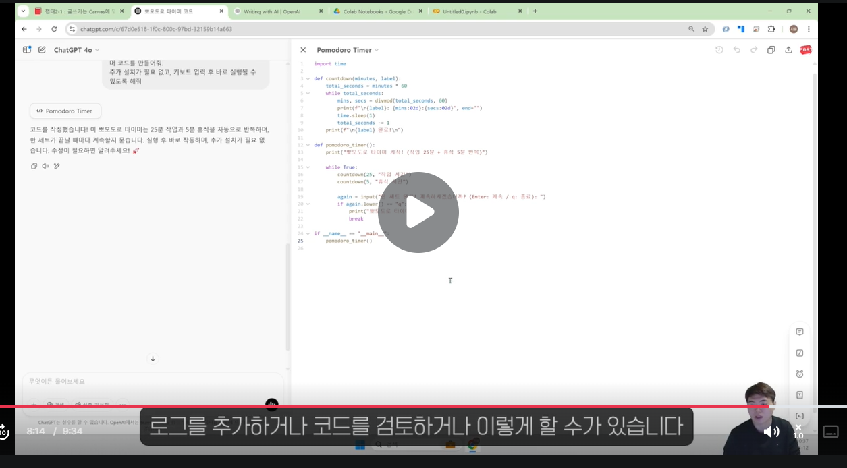Screen dimensions: 847x468
Task: Collapse the countdown function at line 3
Action: (x=308, y=78)
